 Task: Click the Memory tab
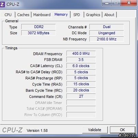(x=61, y=14)
